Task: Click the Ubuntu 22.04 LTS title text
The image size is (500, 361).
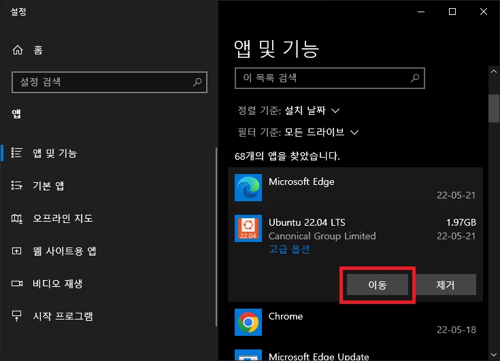Action: coord(307,222)
